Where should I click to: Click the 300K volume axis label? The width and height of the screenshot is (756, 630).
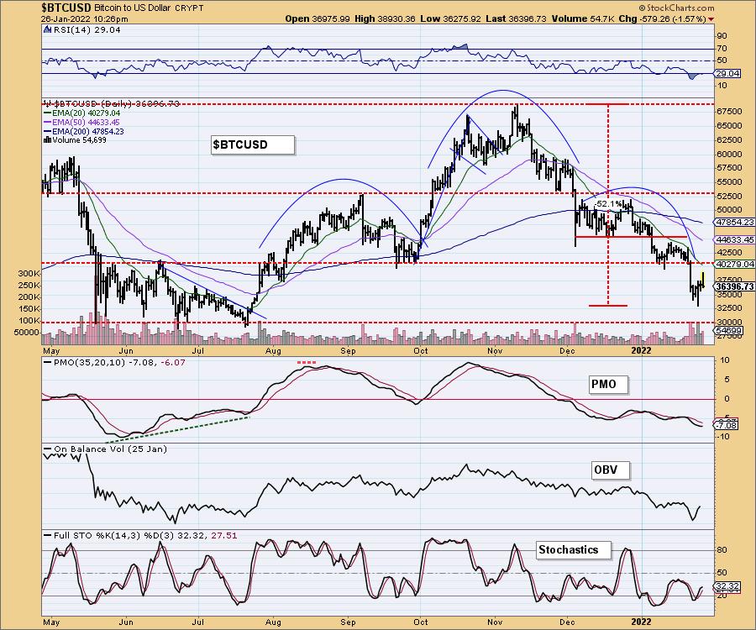click(29, 273)
